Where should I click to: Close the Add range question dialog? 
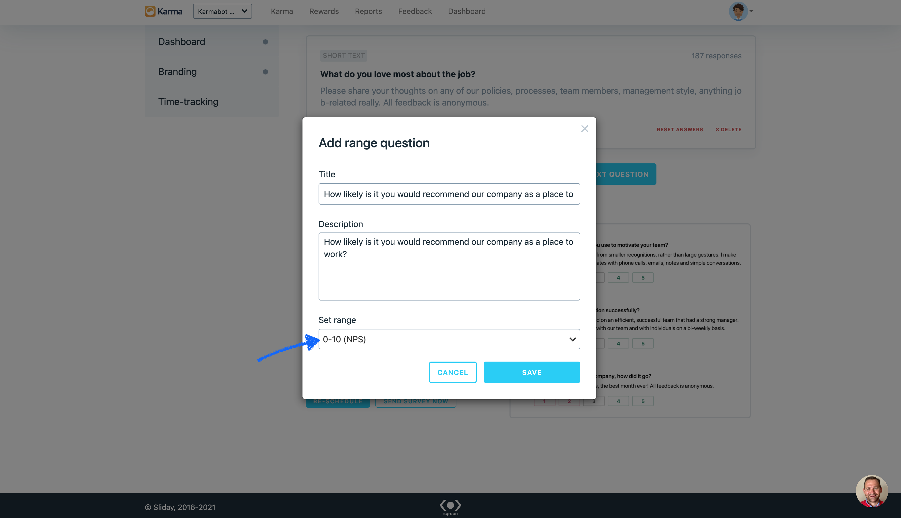click(x=584, y=129)
